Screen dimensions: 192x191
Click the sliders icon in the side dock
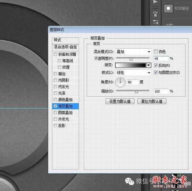156,21
